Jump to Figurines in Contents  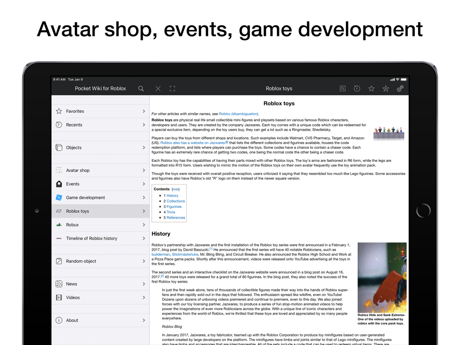(174, 207)
